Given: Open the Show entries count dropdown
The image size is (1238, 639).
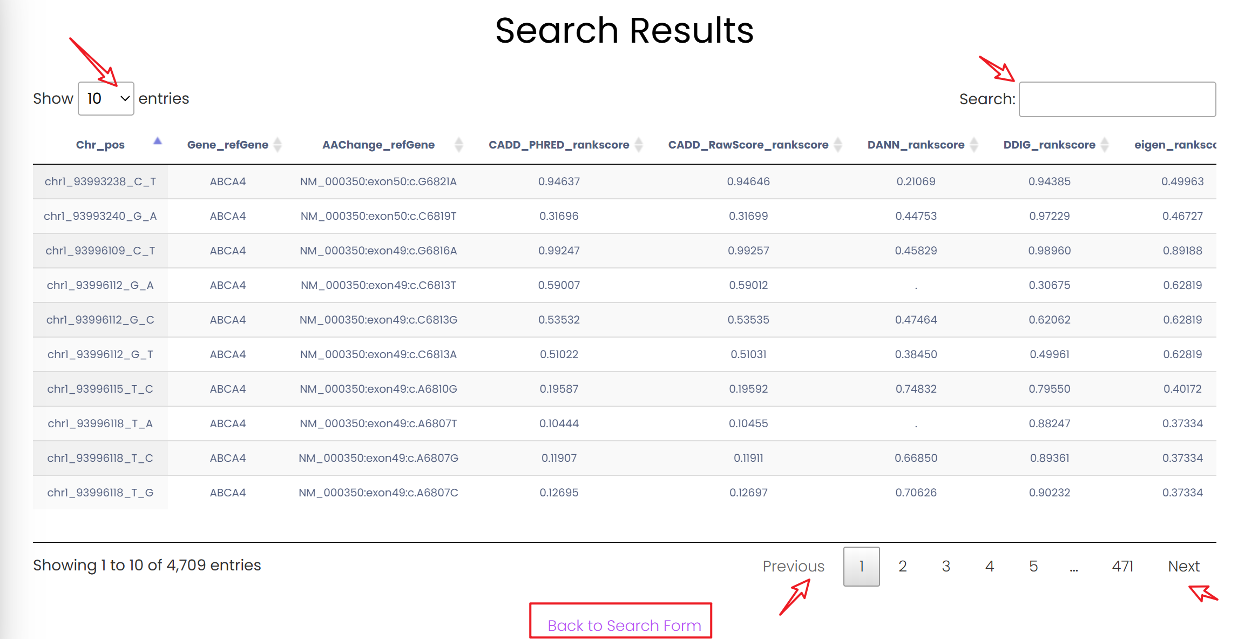Looking at the screenshot, I should click(x=106, y=99).
